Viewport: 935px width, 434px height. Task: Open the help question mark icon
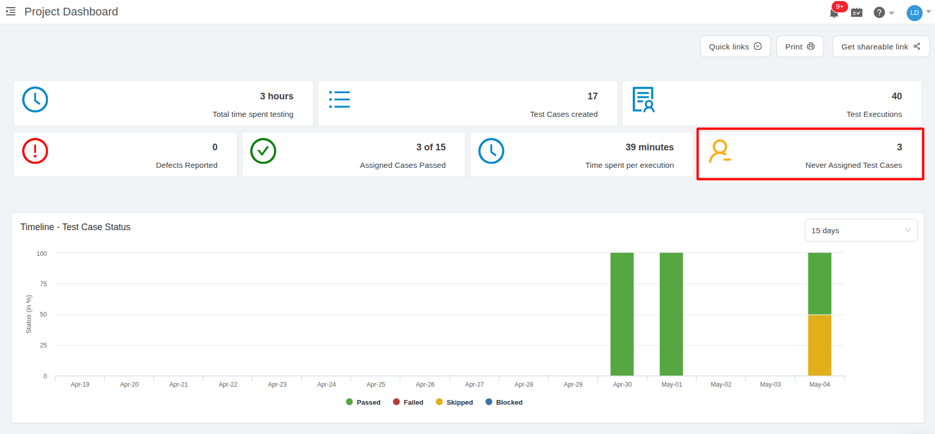click(879, 12)
